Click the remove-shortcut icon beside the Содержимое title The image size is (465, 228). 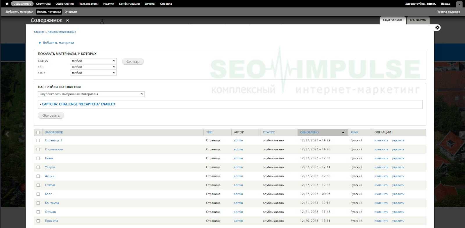click(x=68, y=21)
